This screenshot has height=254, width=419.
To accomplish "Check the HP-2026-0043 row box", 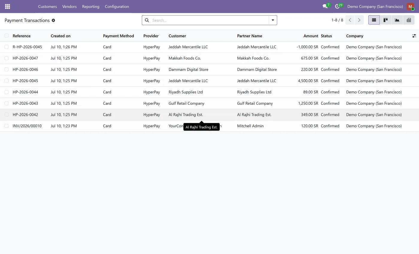I will point(7,103).
